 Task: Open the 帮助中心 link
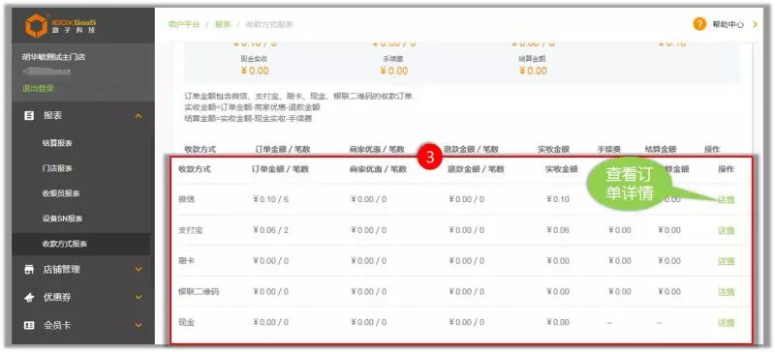728,25
